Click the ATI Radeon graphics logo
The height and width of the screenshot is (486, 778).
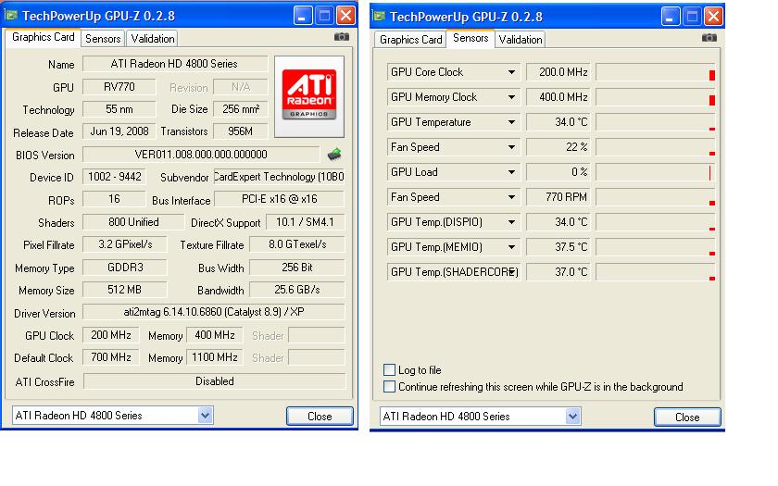[x=309, y=96]
